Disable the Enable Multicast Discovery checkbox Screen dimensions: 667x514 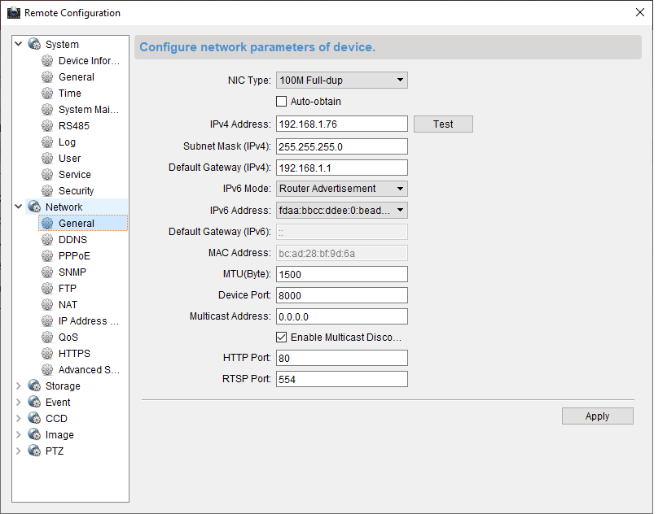[282, 338]
